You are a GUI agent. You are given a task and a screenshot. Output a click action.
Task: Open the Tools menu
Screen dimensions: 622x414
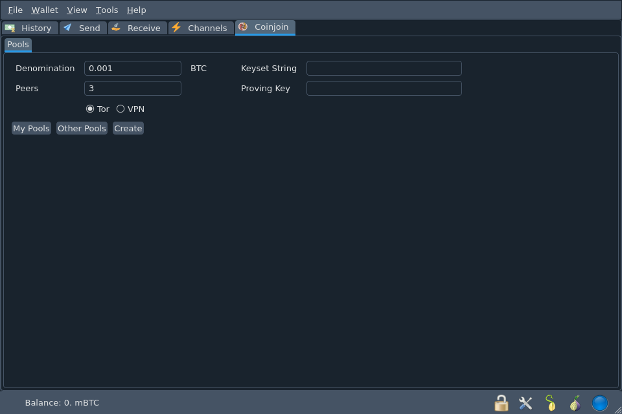[x=107, y=10]
